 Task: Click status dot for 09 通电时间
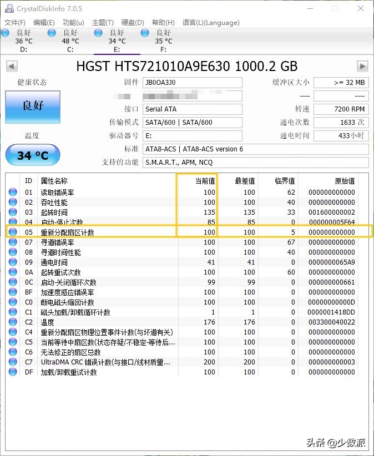click(x=13, y=262)
